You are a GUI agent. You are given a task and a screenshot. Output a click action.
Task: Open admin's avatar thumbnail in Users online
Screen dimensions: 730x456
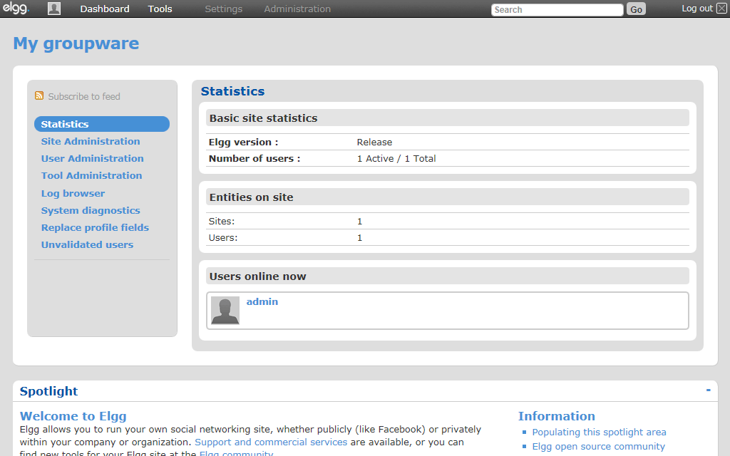[x=225, y=311]
